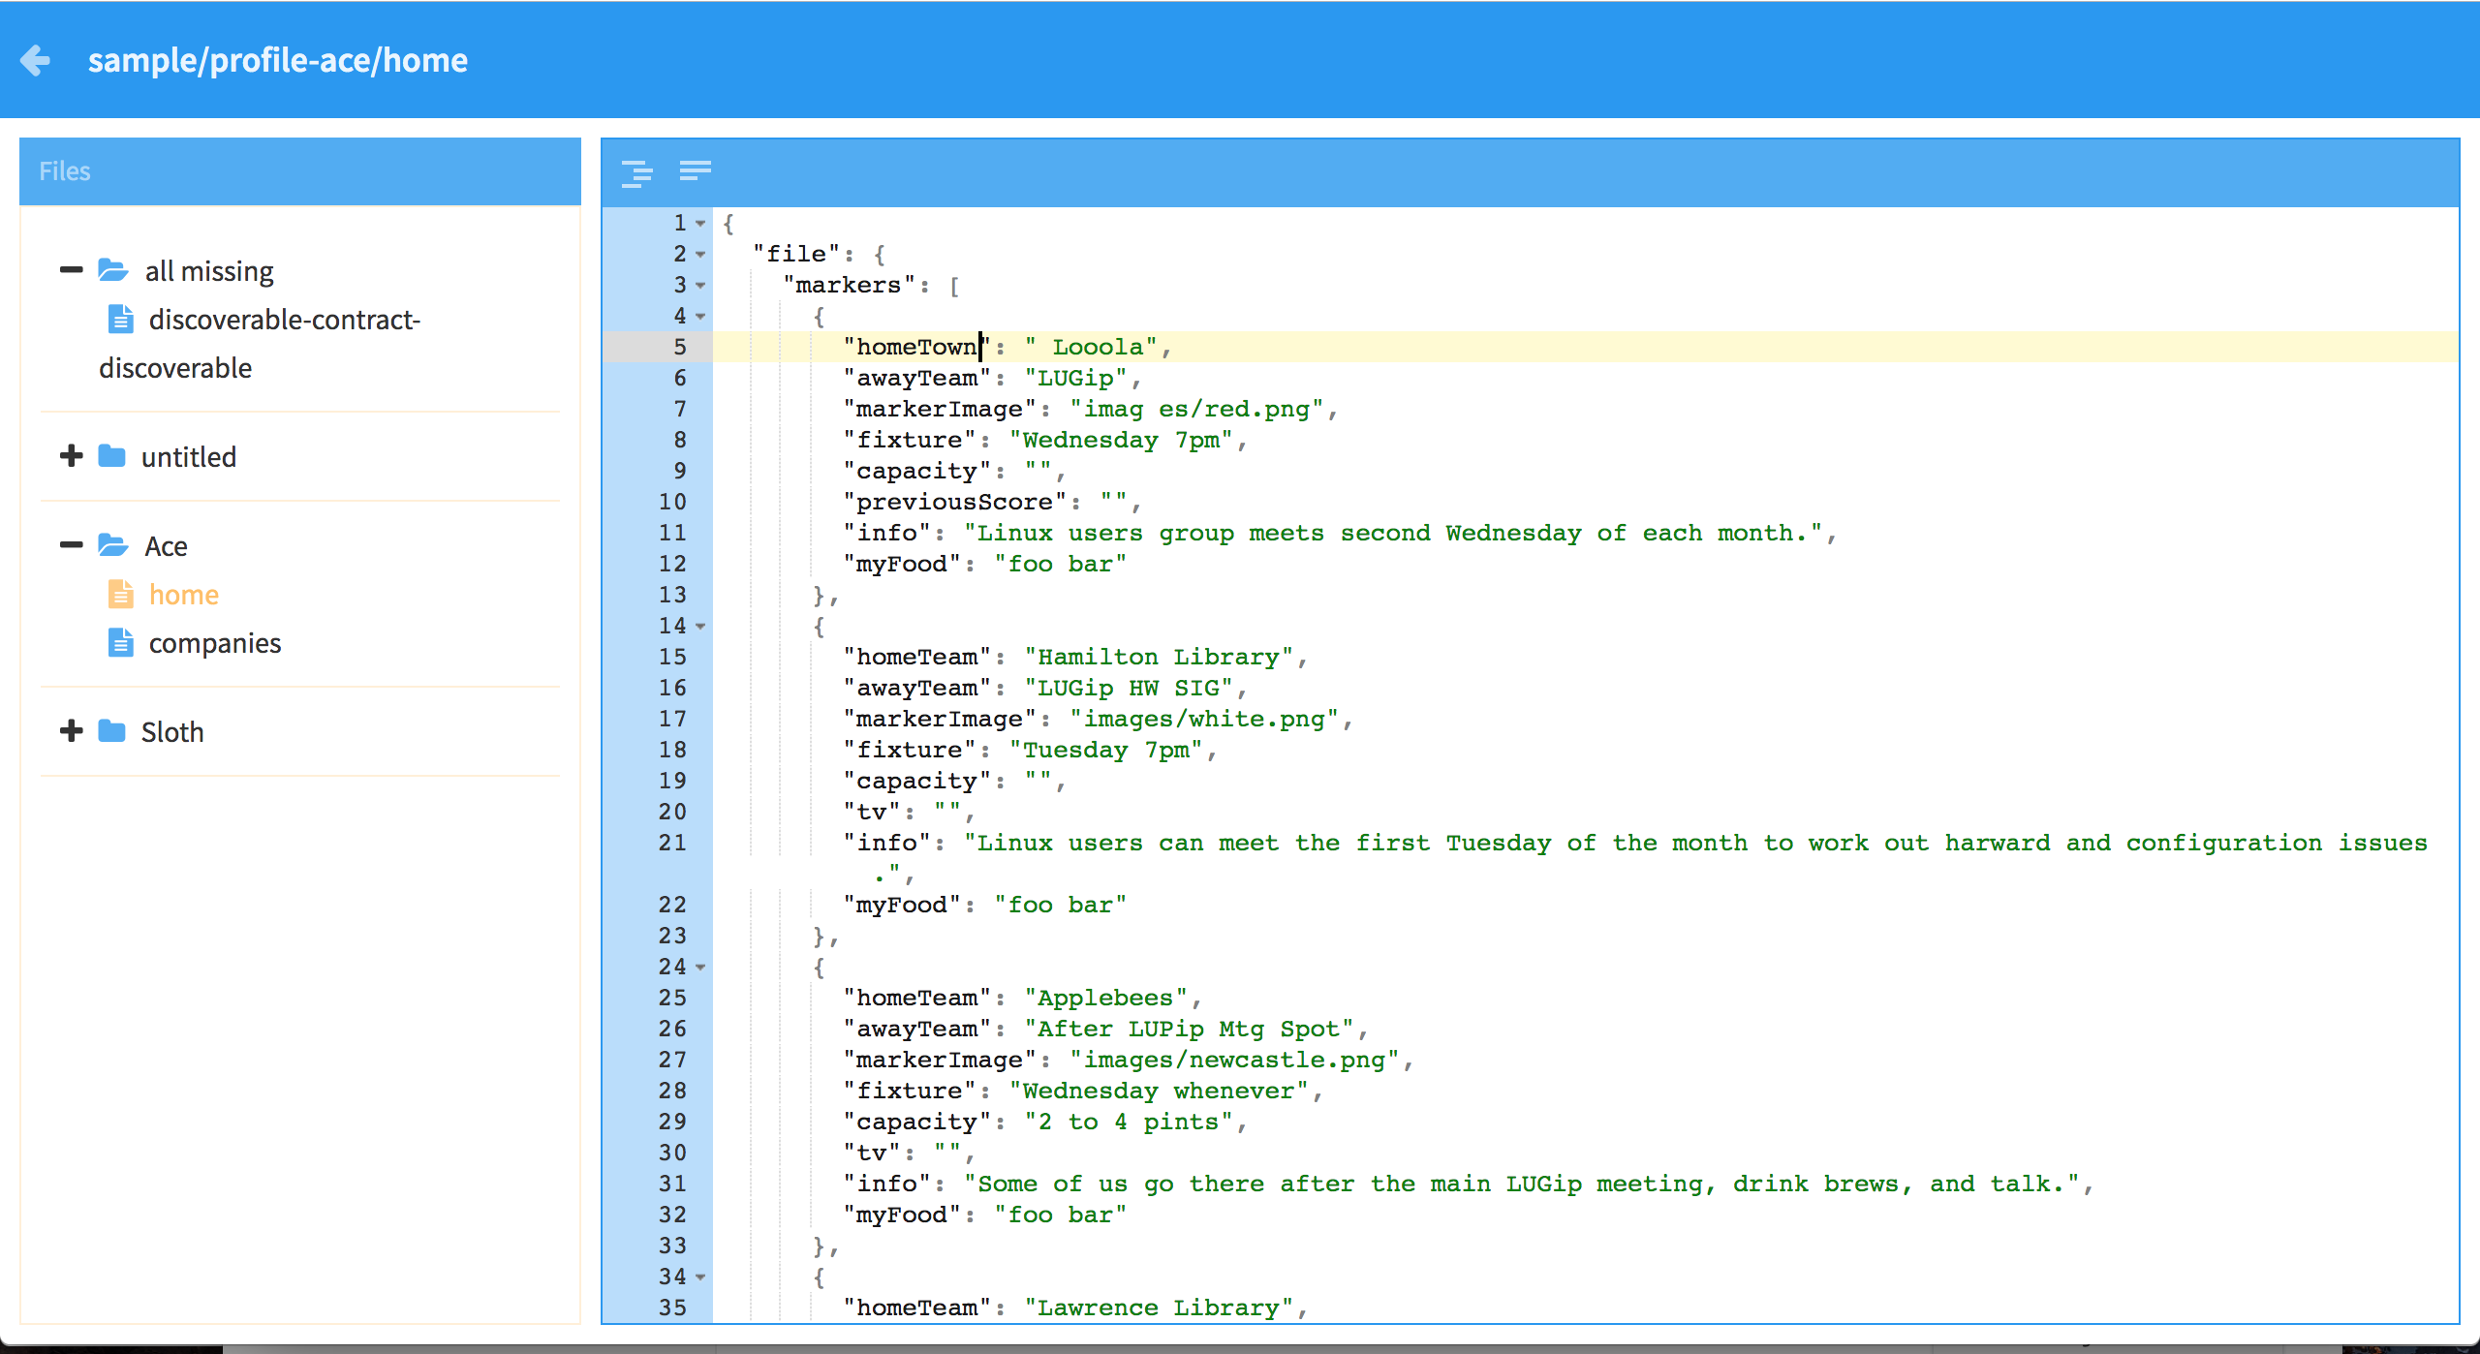Screen dimensions: 2480x1354
Task: Open the home file in Ace
Action: pos(184,595)
